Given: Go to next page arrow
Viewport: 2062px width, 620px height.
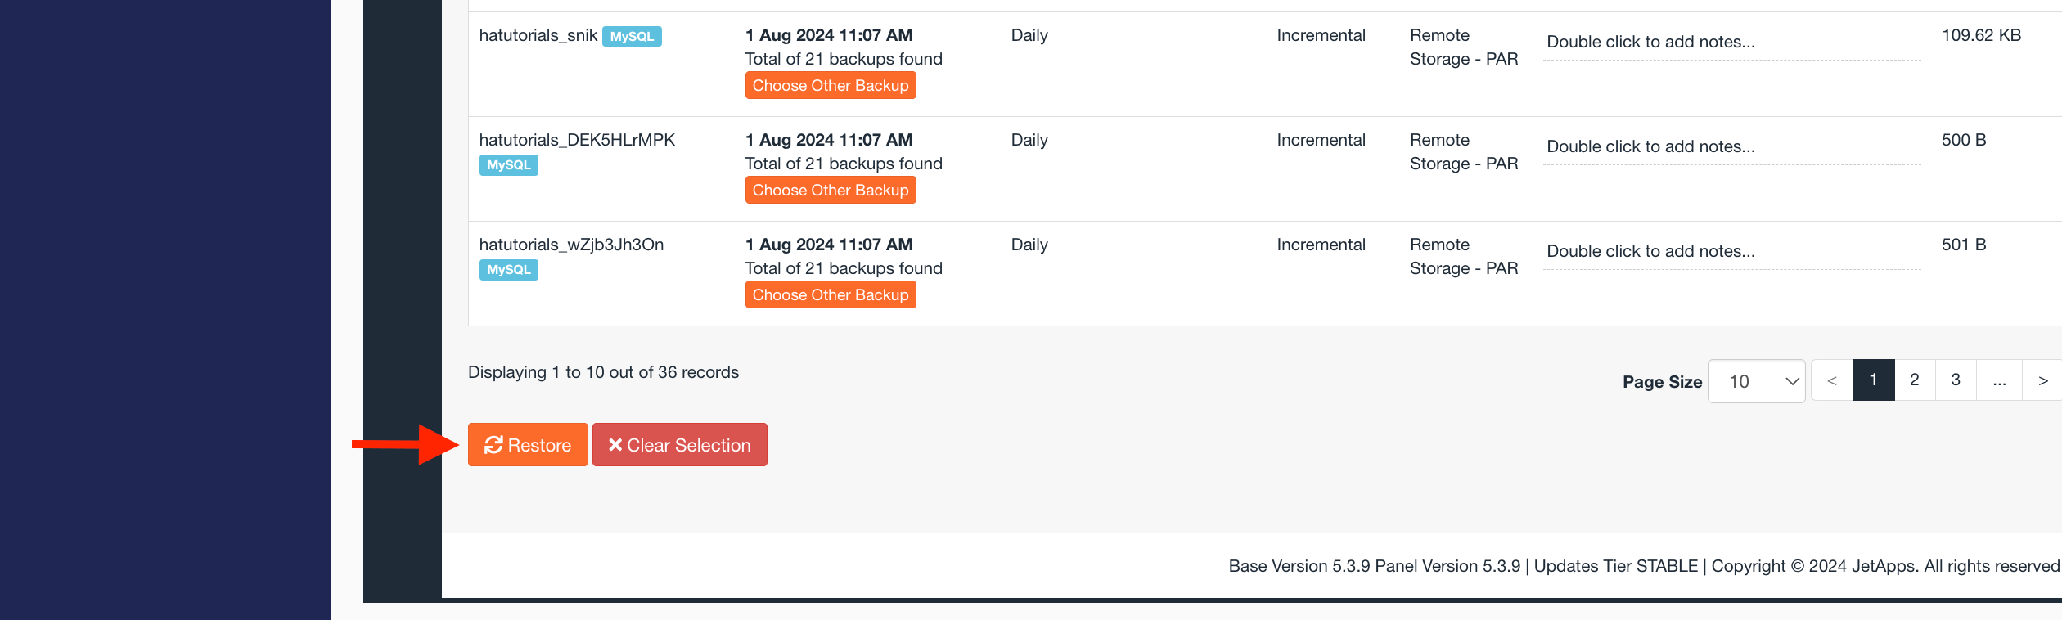Looking at the screenshot, I should tap(2042, 380).
